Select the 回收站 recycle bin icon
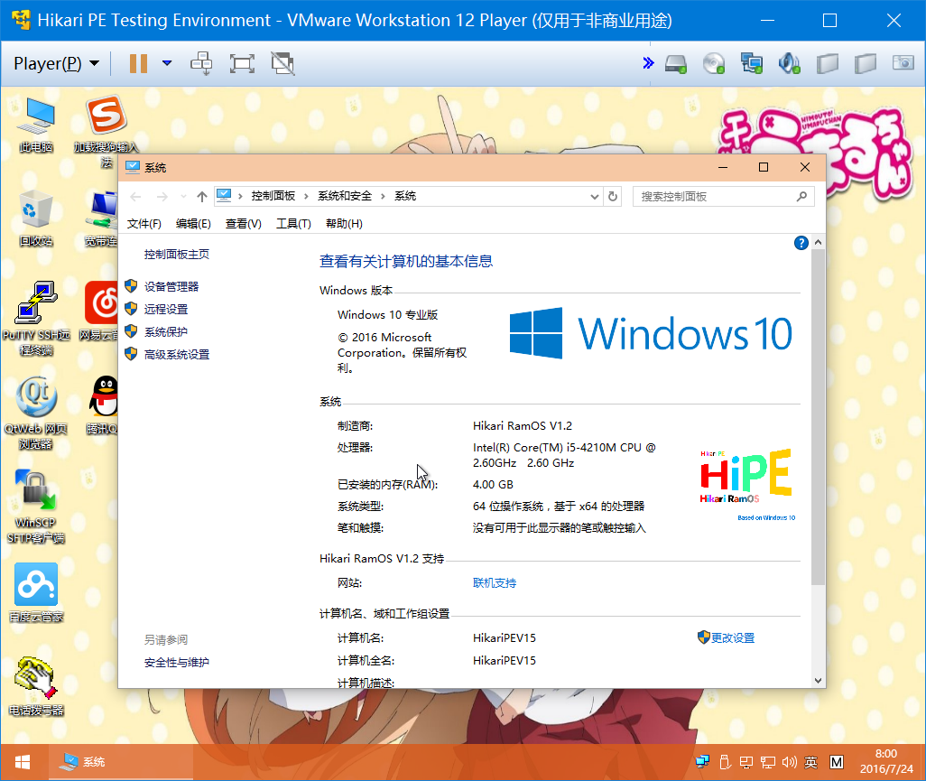 point(36,218)
